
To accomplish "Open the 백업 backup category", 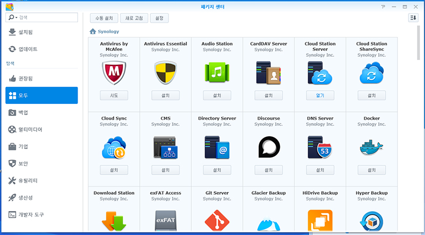I will [41, 112].
